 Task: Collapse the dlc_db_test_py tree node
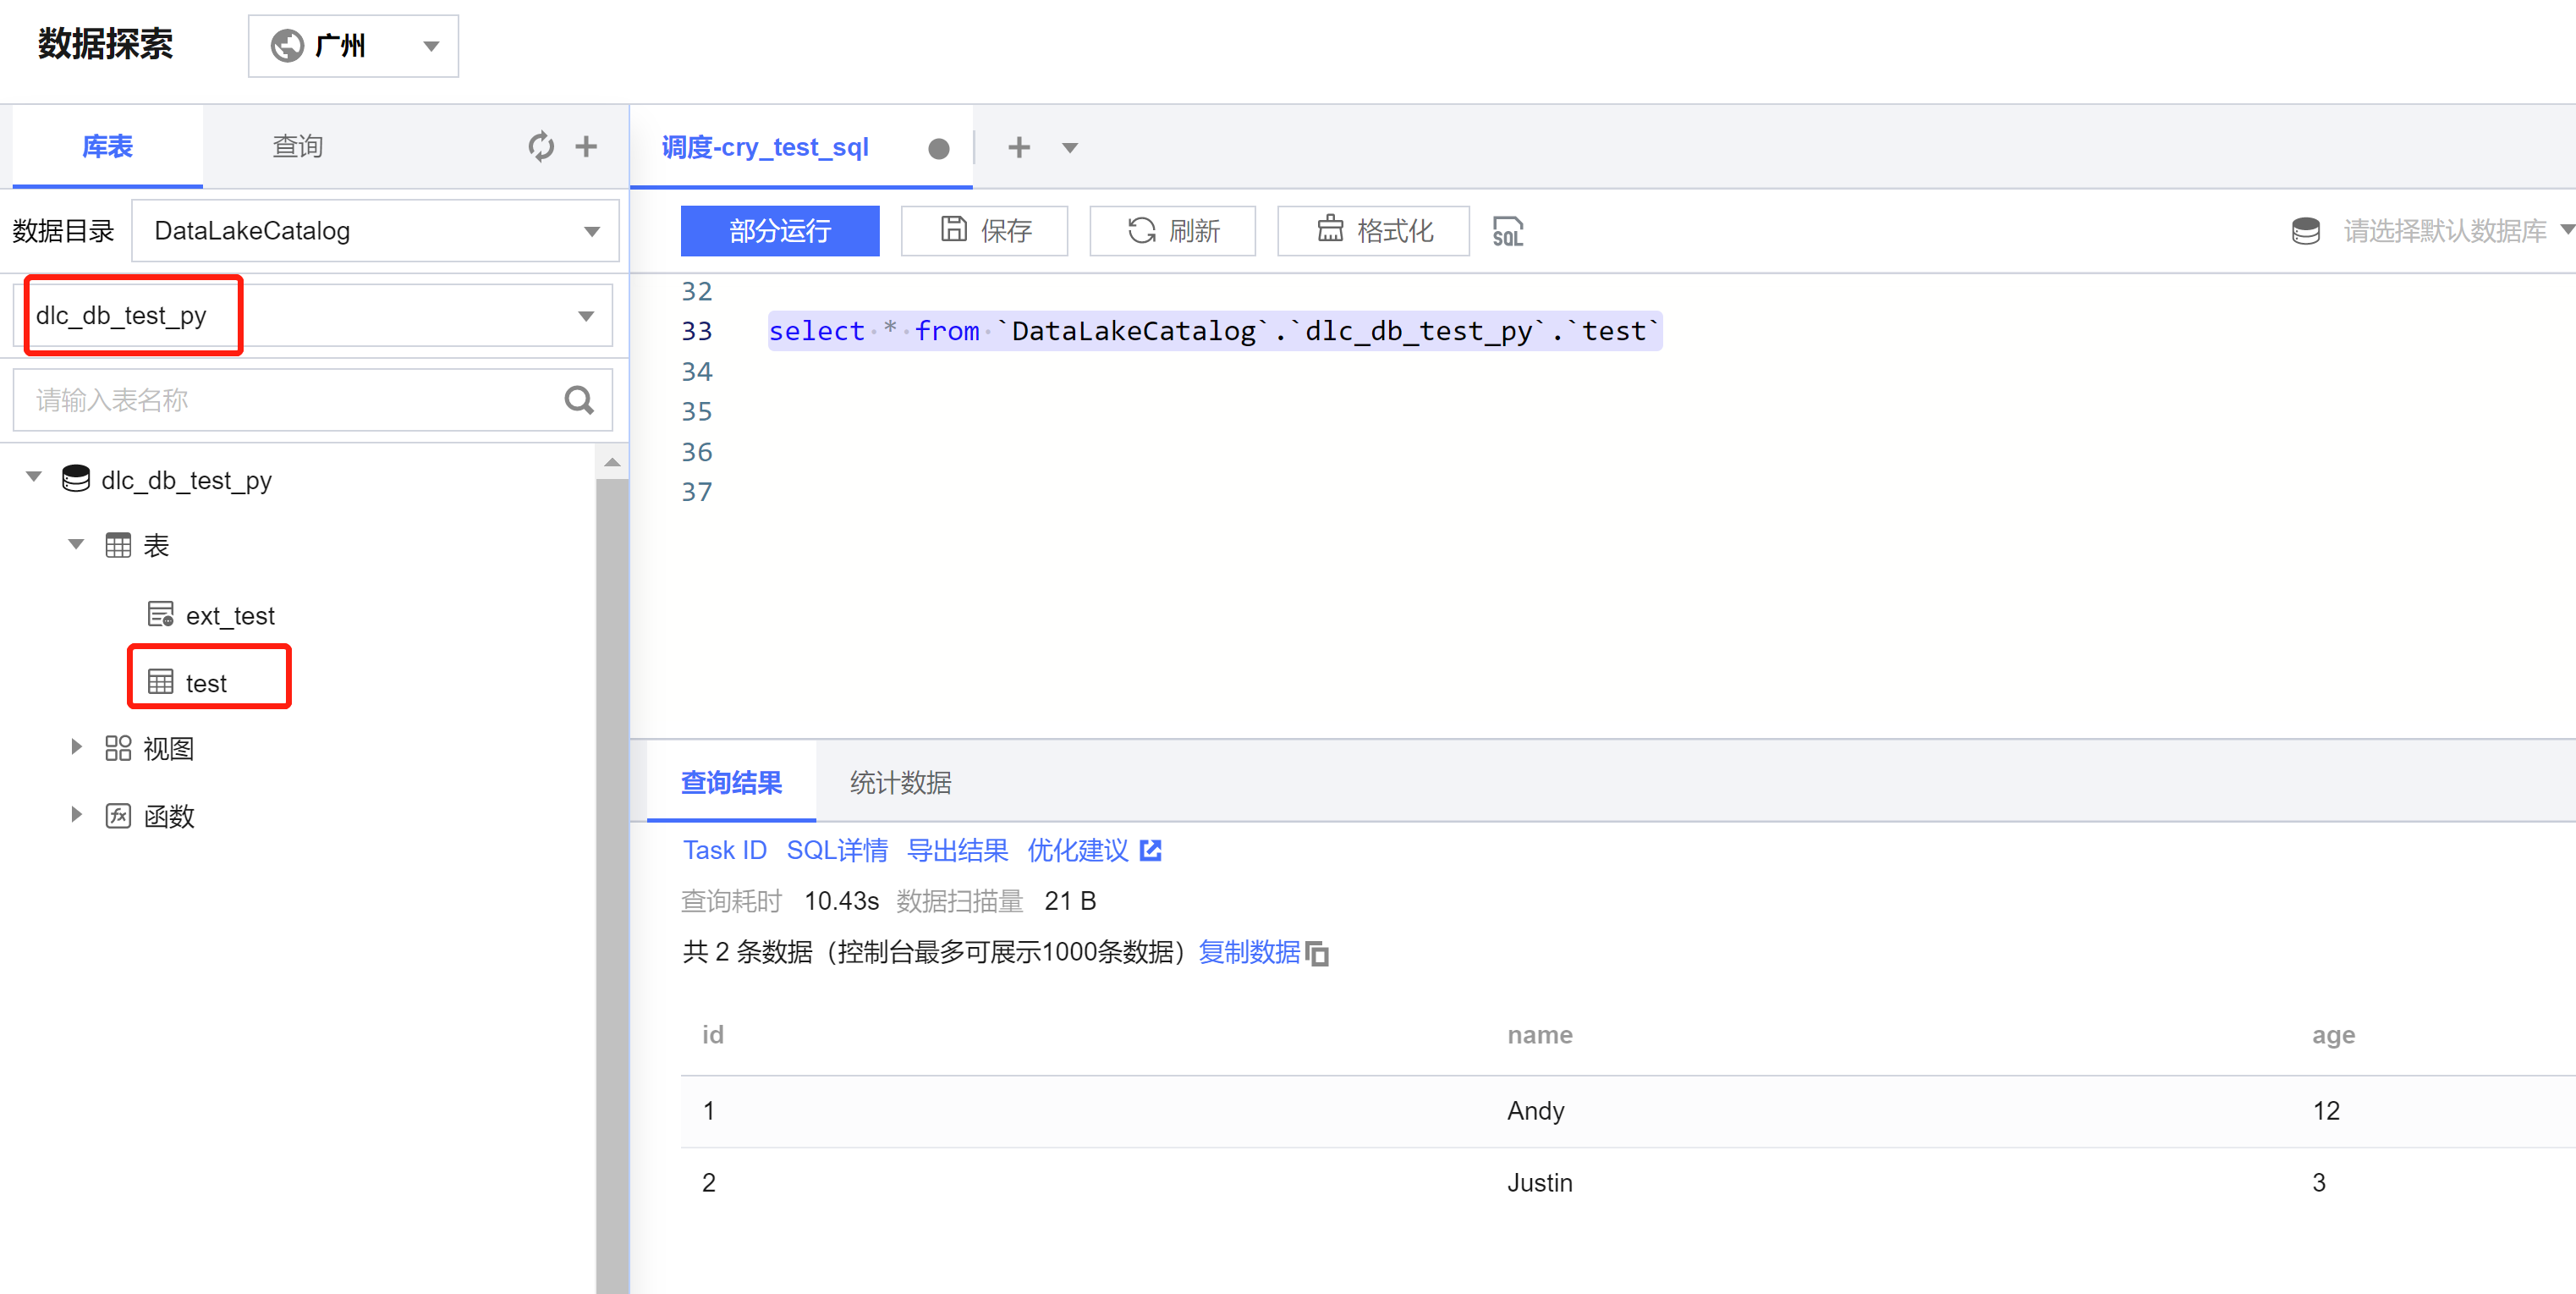pos(34,477)
